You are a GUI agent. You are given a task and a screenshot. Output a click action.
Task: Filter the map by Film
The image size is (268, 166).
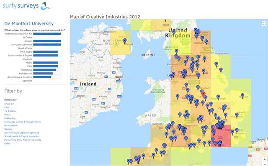(x=7, y=107)
